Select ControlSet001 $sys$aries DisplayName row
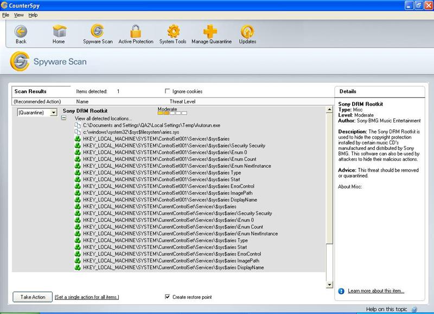 170,200
